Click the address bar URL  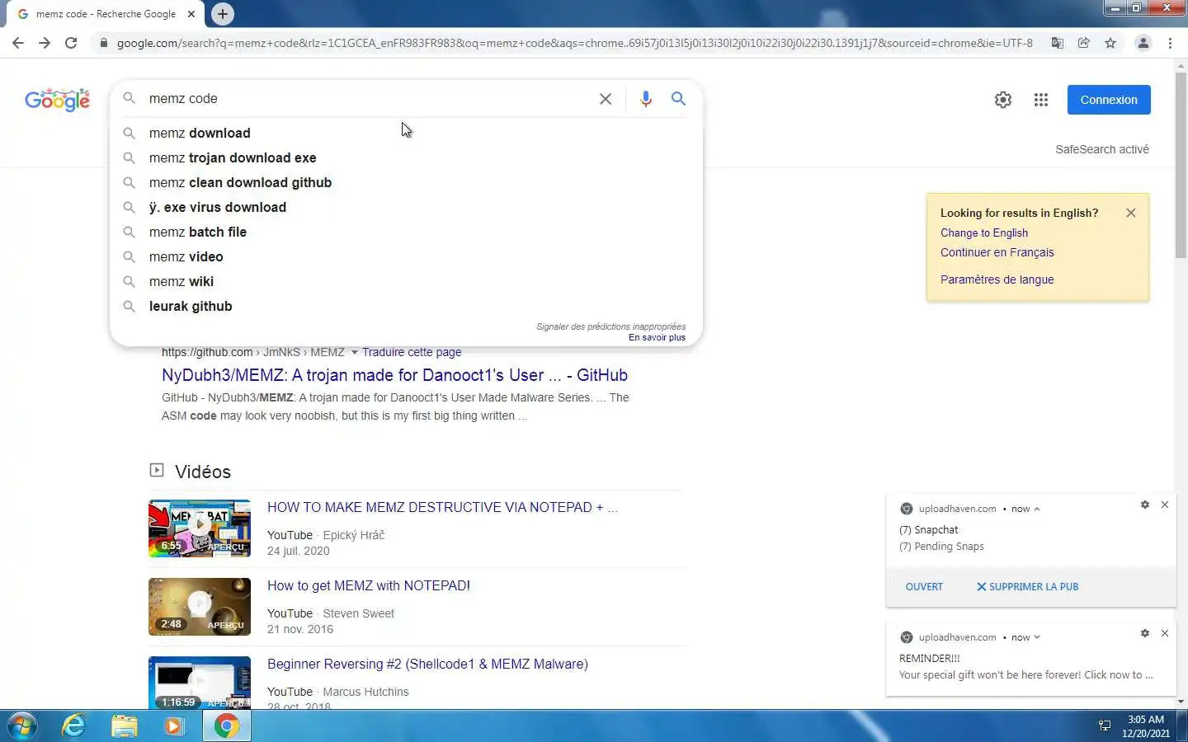click(574, 43)
